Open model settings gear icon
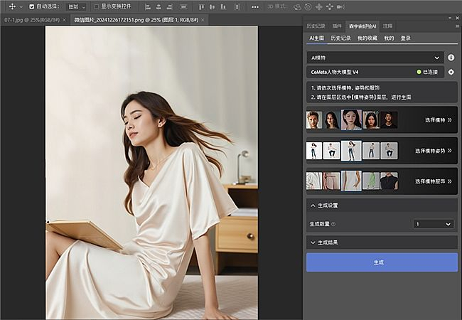 pos(451,72)
